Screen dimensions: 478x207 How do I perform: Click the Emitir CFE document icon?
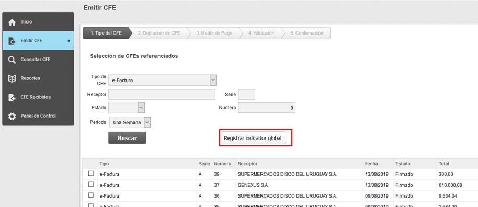tap(12, 41)
